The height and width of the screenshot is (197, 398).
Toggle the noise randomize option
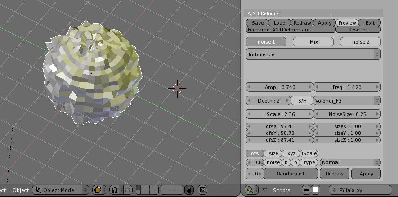coord(273,162)
